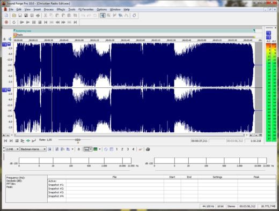This screenshot has width=279, height=211.
Task: Click data window Play button below waveform
Action: (x=23, y=141)
